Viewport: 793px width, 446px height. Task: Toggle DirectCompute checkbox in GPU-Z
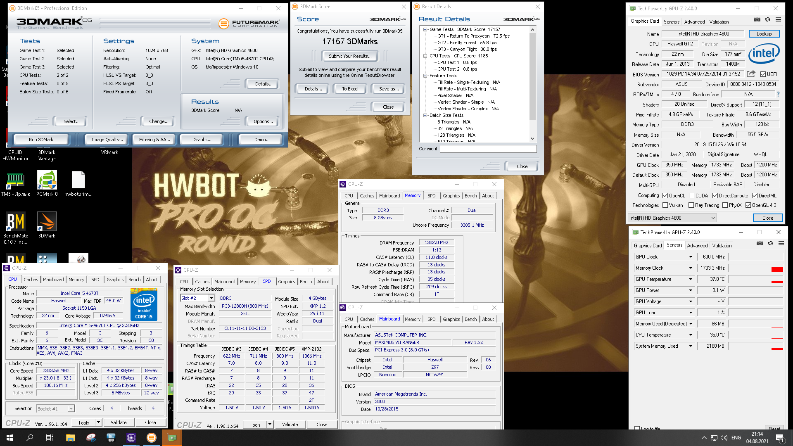click(x=715, y=196)
